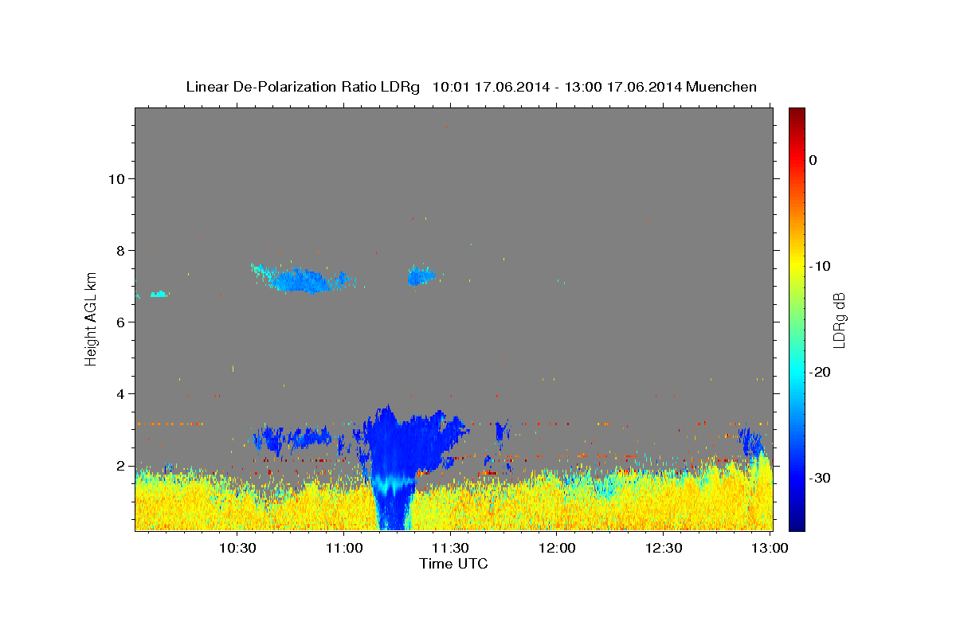Click the 'Muenchen' location text in title
Viewport: 956px width, 637px height.
(x=723, y=87)
